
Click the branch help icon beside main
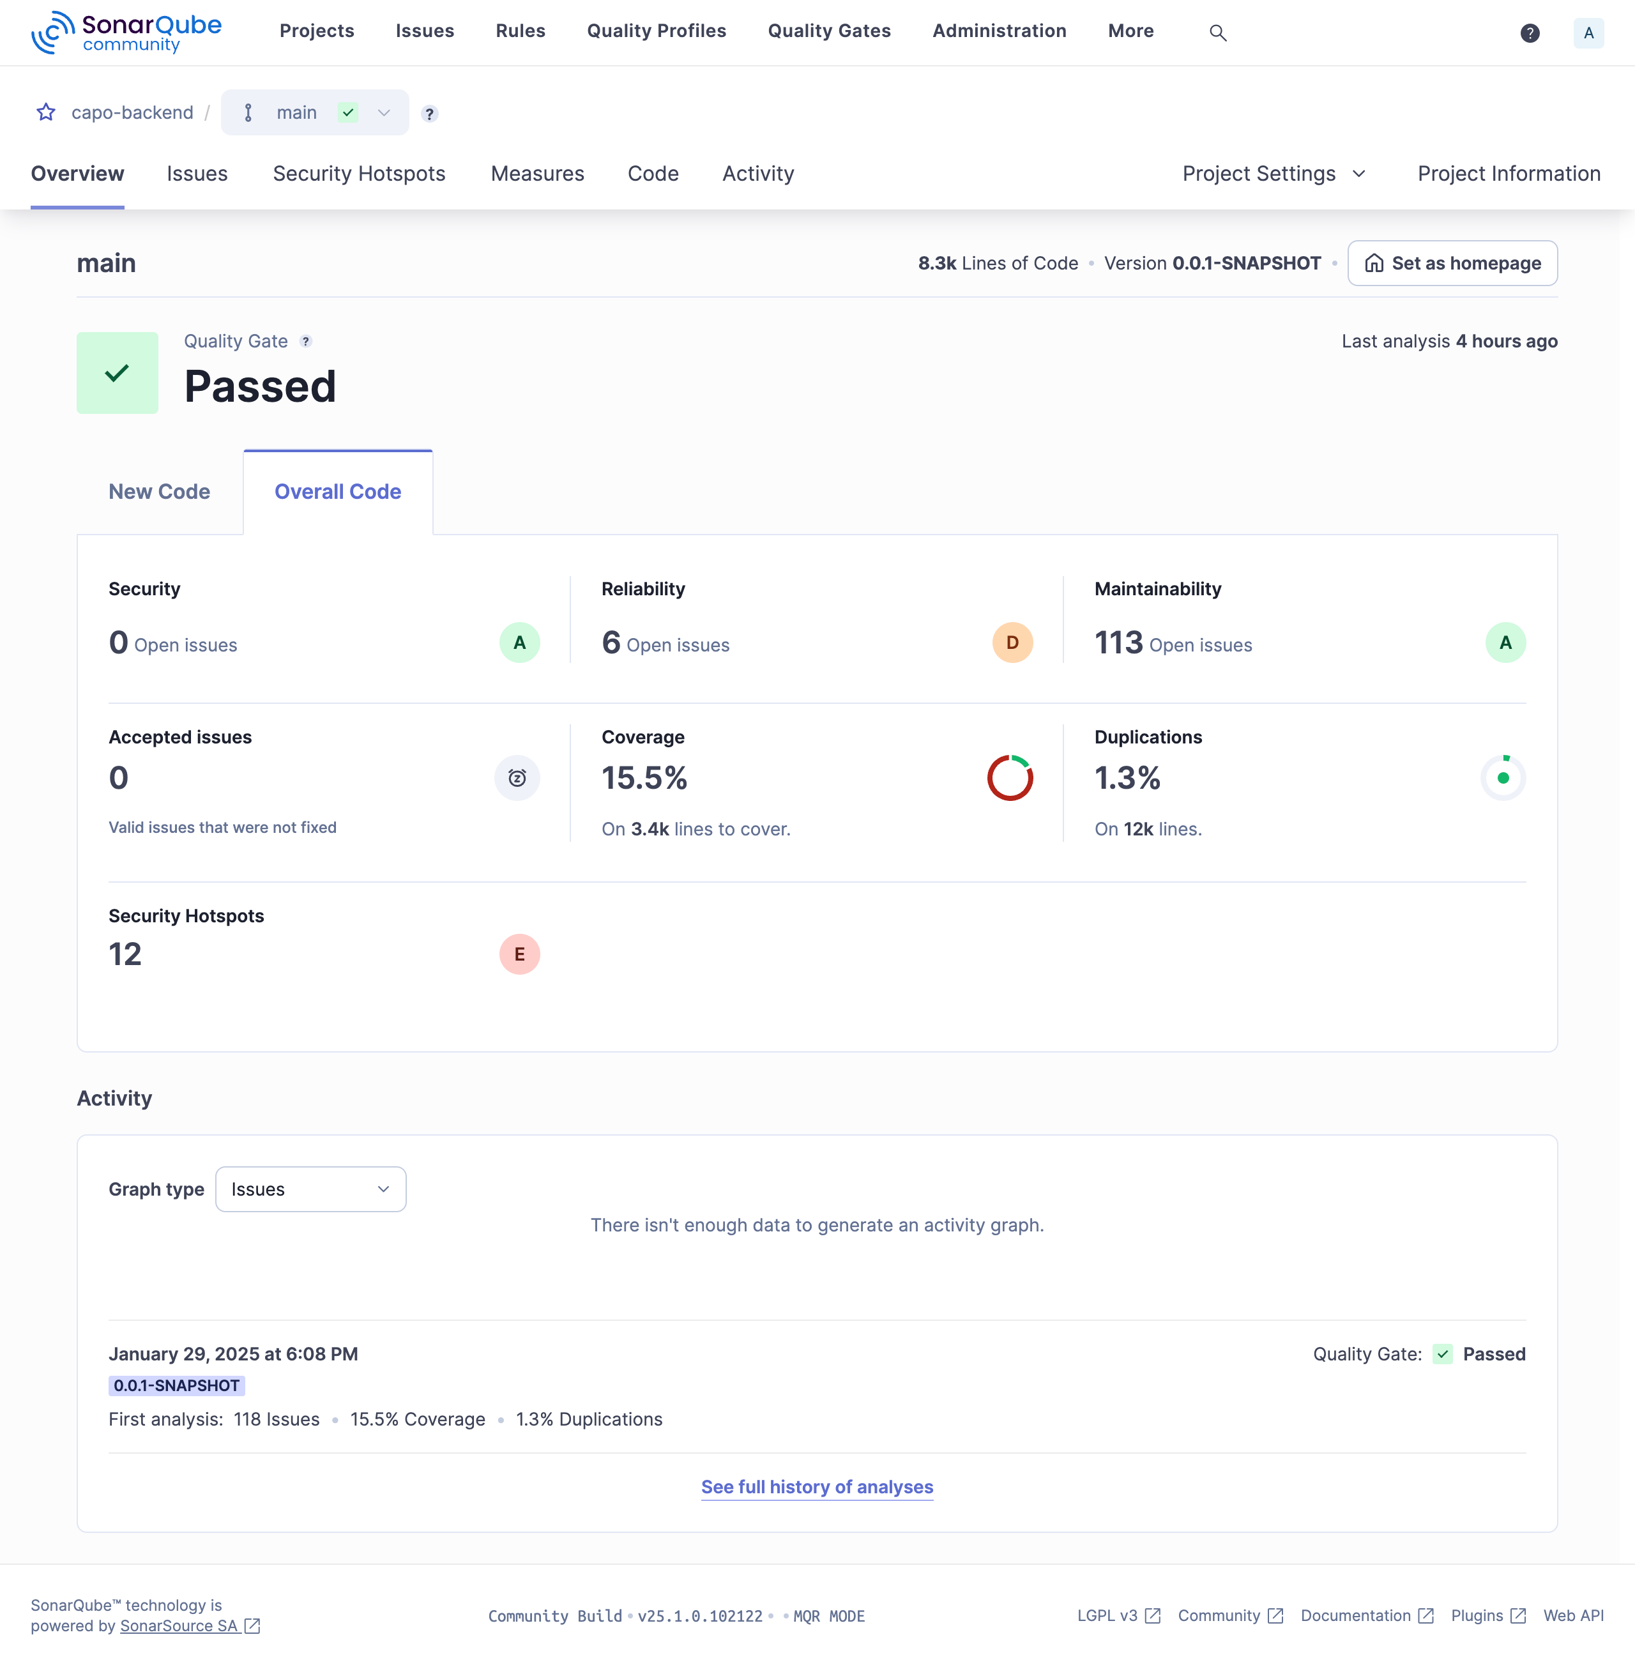pyautogui.click(x=429, y=113)
